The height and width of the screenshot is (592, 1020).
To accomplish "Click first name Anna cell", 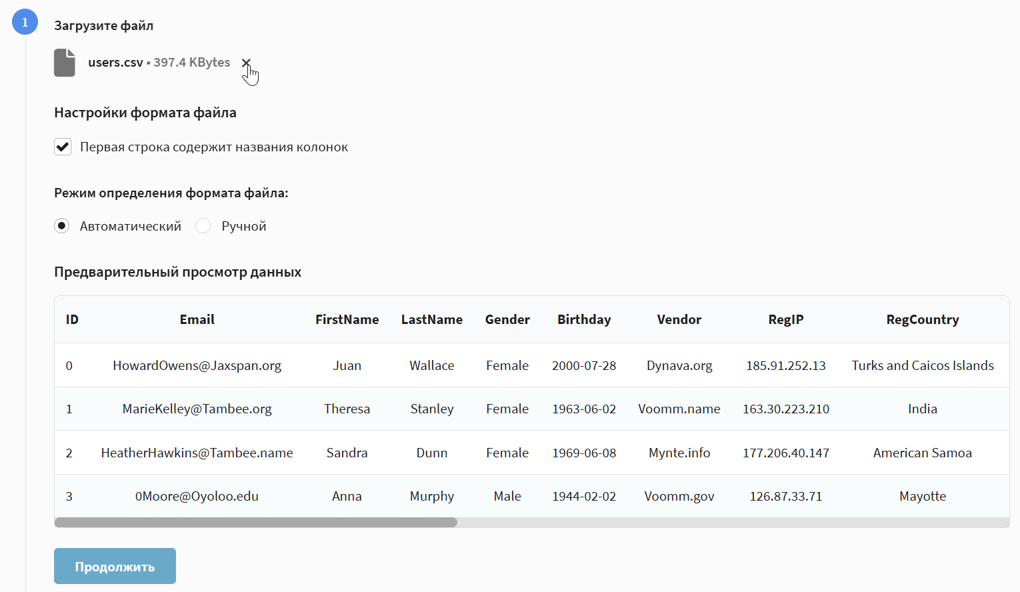I will coord(347,496).
